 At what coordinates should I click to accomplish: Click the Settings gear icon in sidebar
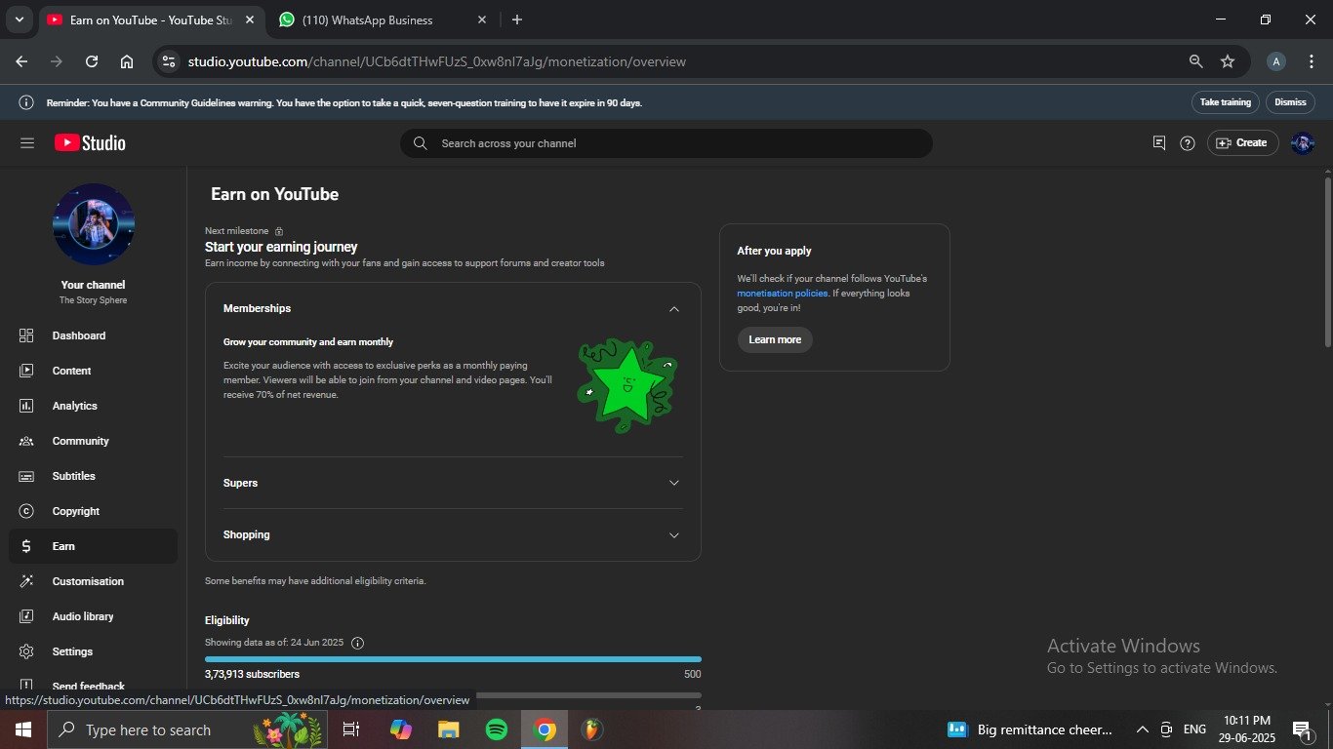26,651
